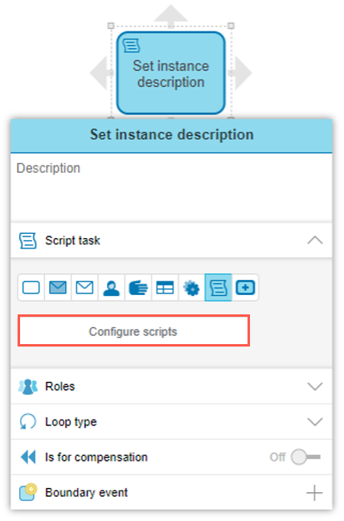
Task: Select the Set instance description task shape
Action: pyautogui.click(x=171, y=73)
